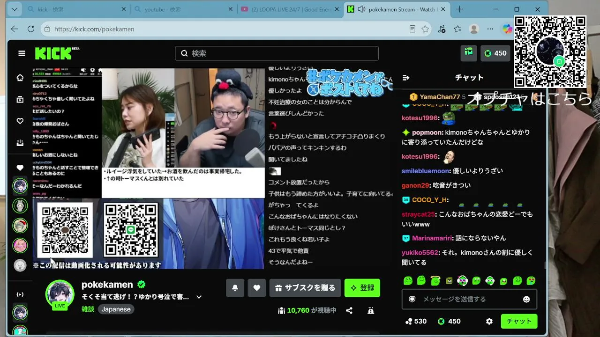Open the fourth sidebar icon below the heart outline
This screenshot has width=600, height=337.
[20, 143]
